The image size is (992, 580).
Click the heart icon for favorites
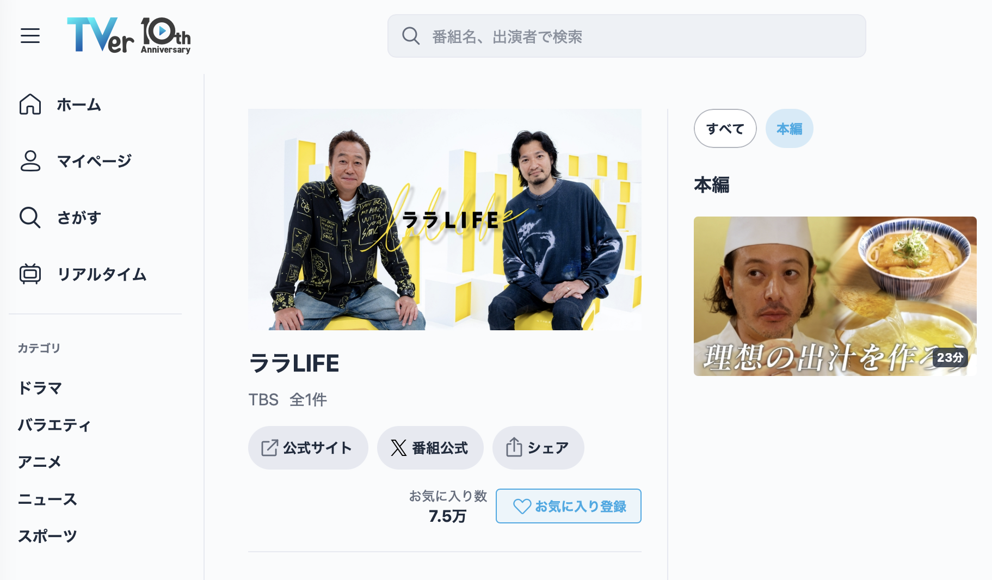pos(522,507)
